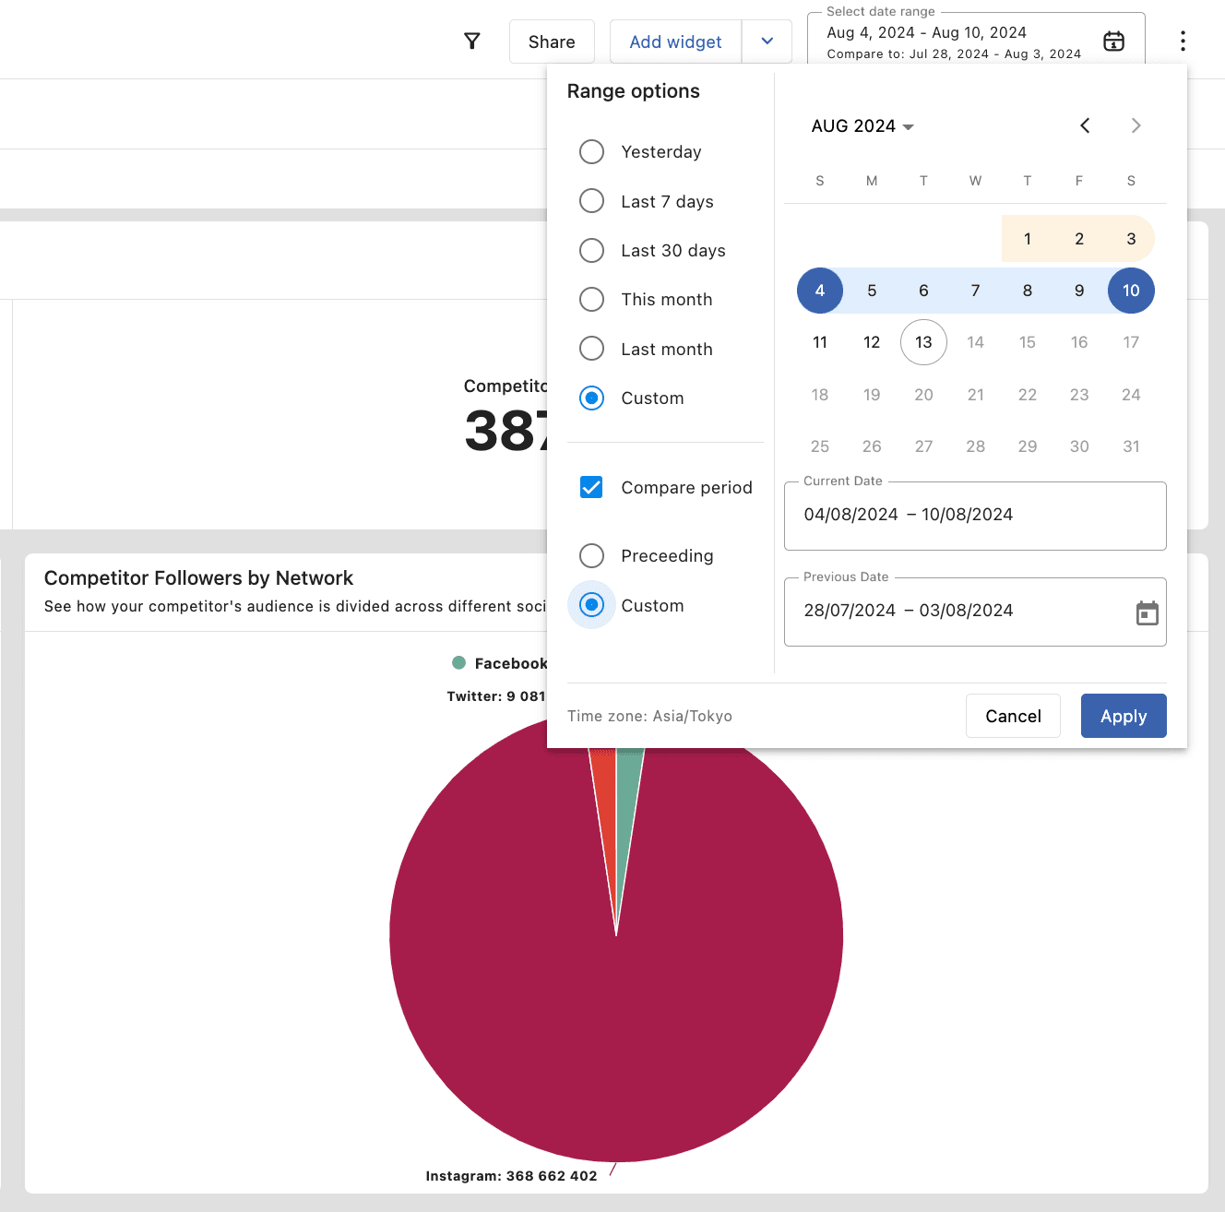
Task: Click the calendar icon in date range field
Action: click(1113, 42)
